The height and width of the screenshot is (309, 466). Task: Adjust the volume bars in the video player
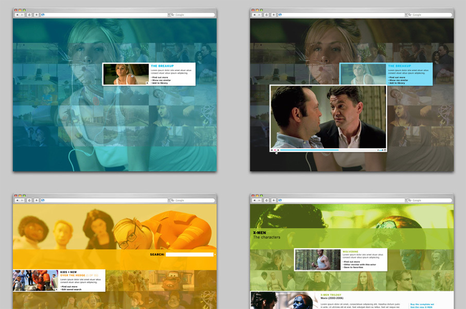381,150
